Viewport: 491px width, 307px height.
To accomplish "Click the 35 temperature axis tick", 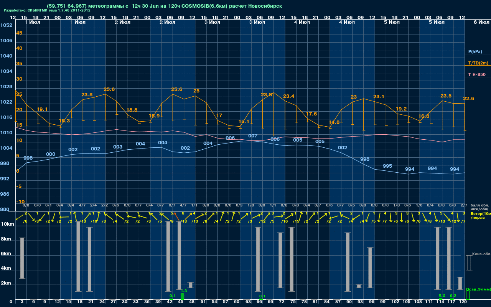I will [19, 64].
